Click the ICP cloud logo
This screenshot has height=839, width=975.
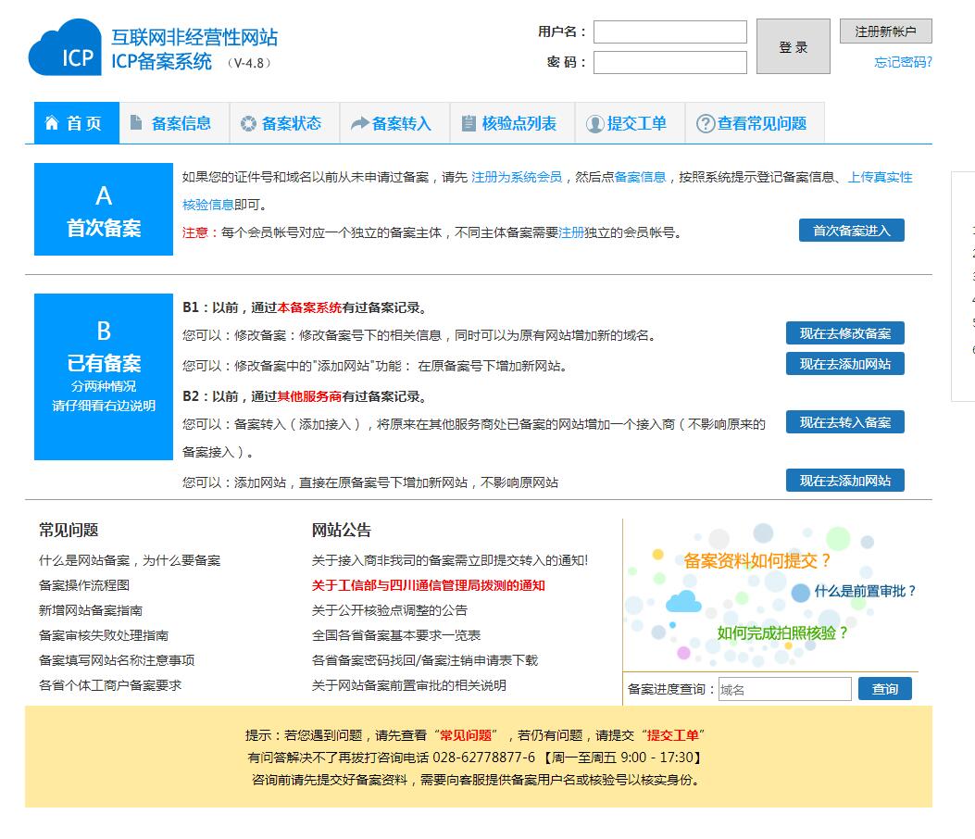pyautogui.click(x=65, y=48)
